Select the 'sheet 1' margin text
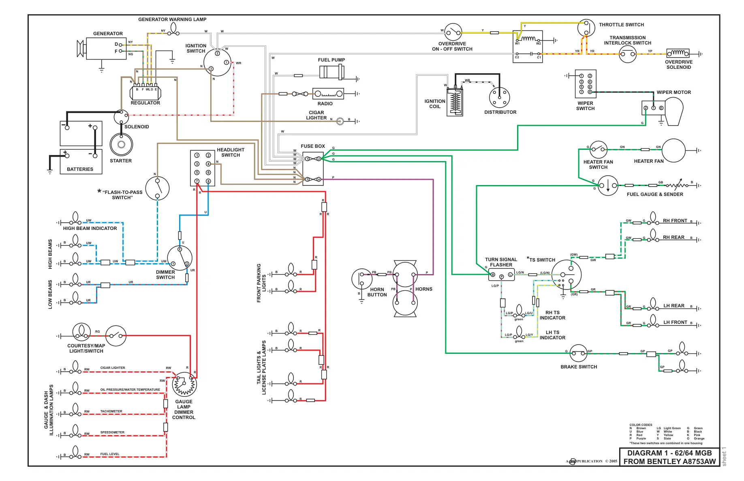The image size is (744, 481). click(x=724, y=456)
